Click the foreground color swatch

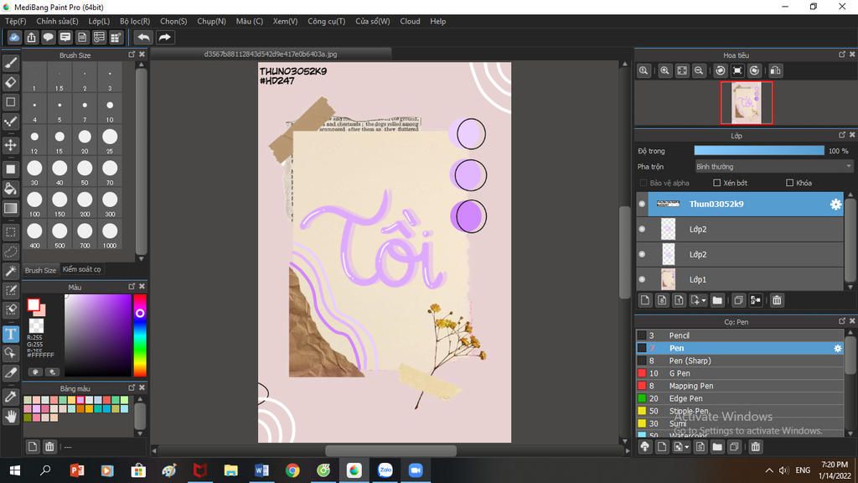[x=34, y=304]
